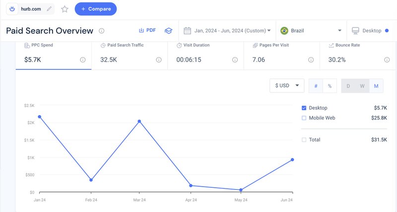Favorite hurb.com with the star icon
397x212 pixels.
pos(65,9)
